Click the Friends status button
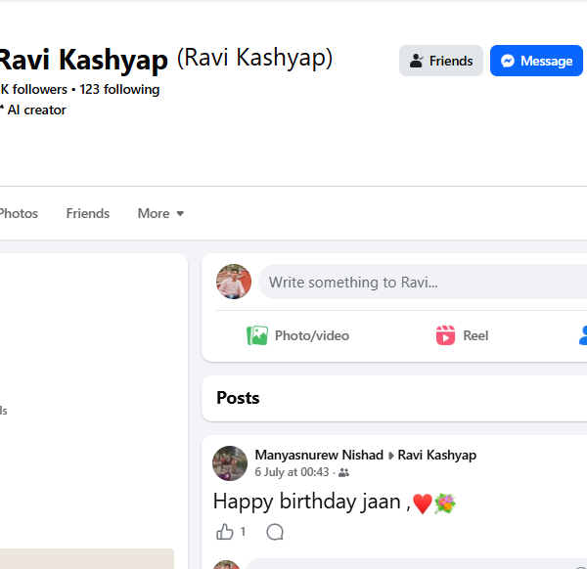Viewport: 587px width, 569px height. click(x=441, y=61)
